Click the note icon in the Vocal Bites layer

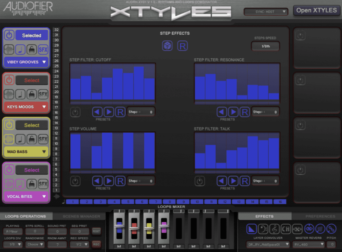pyautogui.click(x=20, y=184)
